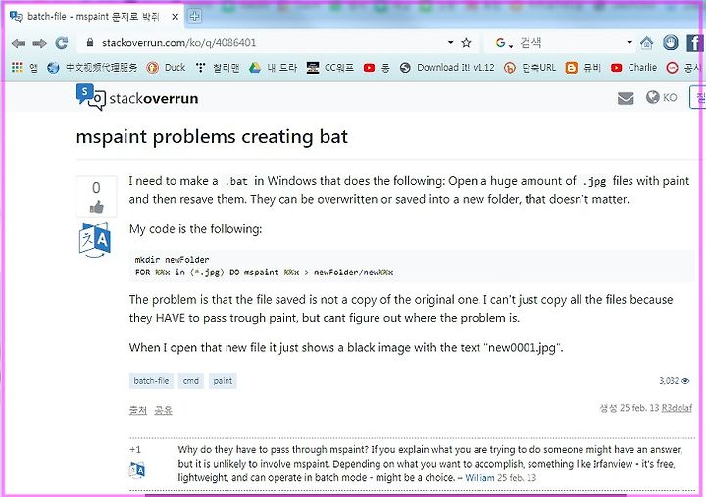Reload the page with the refresh icon
The height and width of the screenshot is (497, 706).
(61, 43)
